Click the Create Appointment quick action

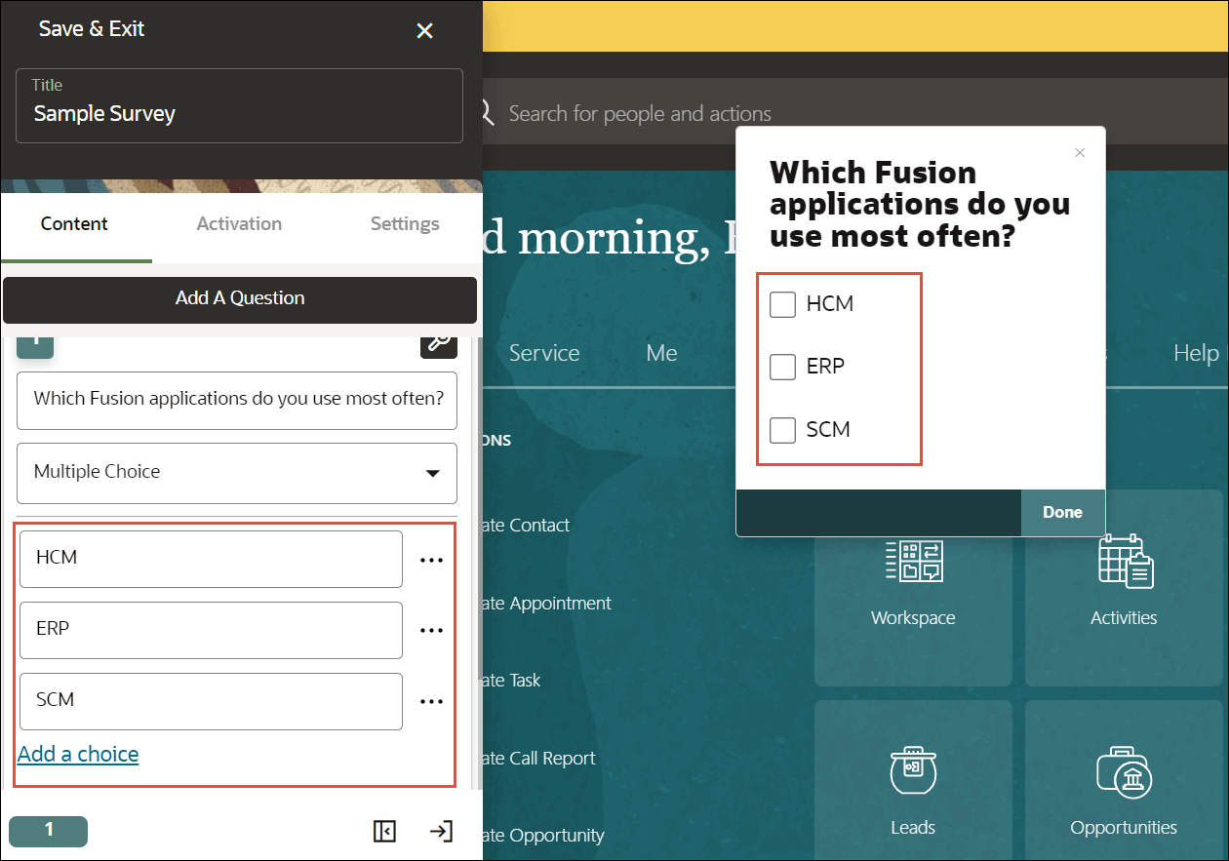click(x=547, y=604)
